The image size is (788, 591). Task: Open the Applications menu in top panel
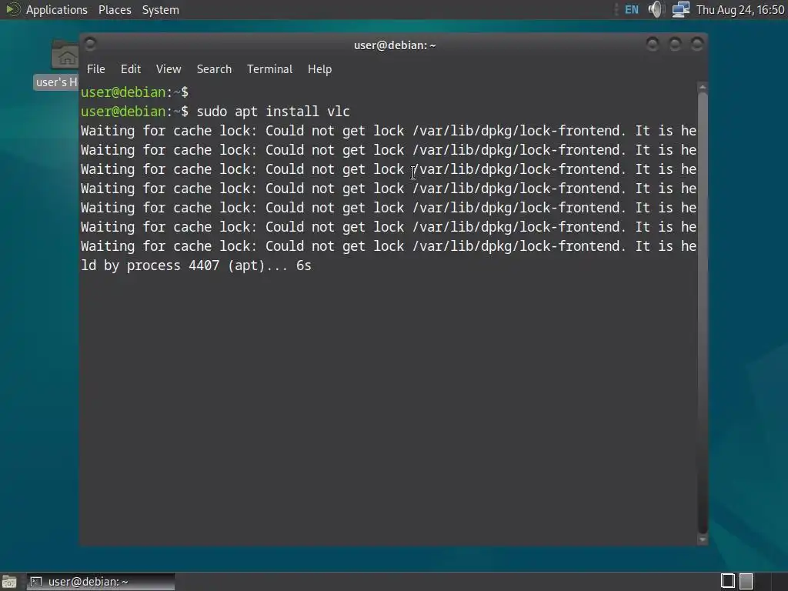(56, 9)
